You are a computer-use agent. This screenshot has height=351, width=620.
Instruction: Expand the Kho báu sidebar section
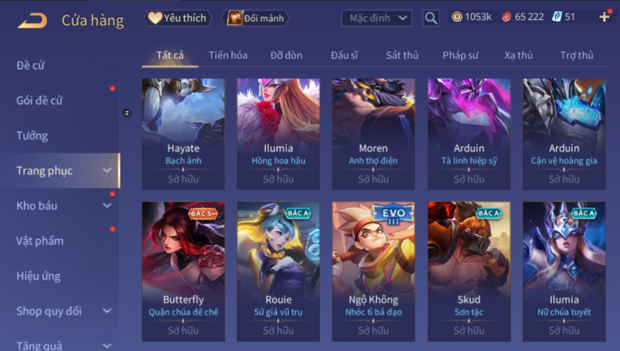click(x=107, y=206)
